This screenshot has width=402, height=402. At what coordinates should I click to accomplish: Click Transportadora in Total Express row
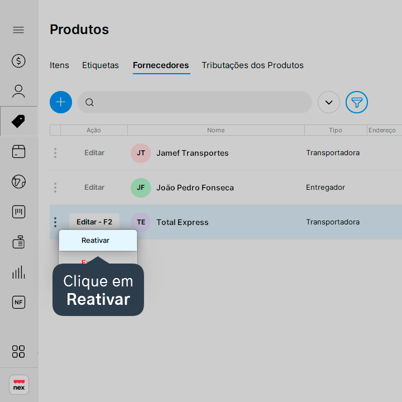click(333, 222)
